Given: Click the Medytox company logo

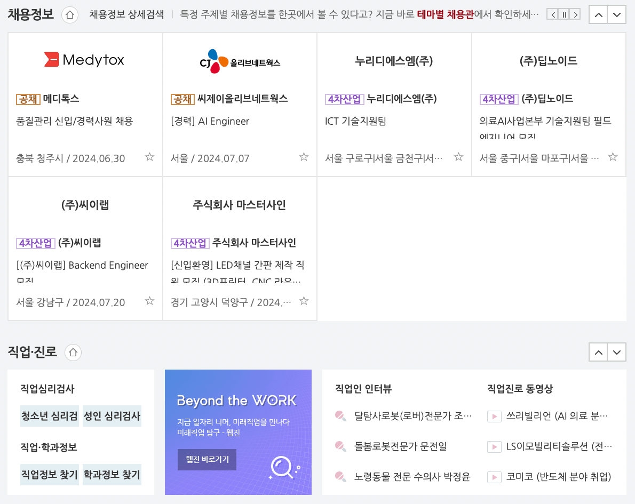Looking at the screenshot, I should point(84,60).
